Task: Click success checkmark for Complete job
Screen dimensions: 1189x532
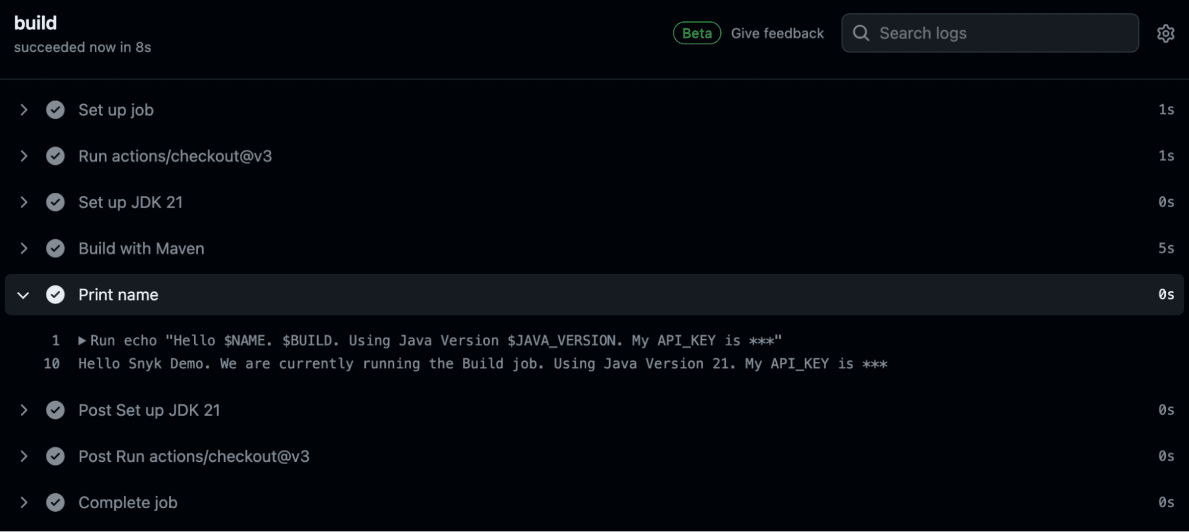Action: (55, 503)
